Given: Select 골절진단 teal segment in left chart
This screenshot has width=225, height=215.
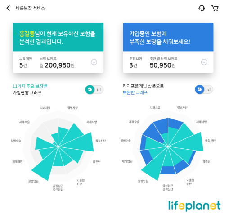Looking at the screenshot, I should tap(81, 143).
